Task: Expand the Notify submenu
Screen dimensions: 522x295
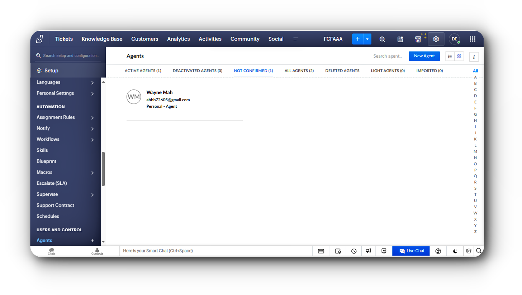Action: click(x=92, y=129)
